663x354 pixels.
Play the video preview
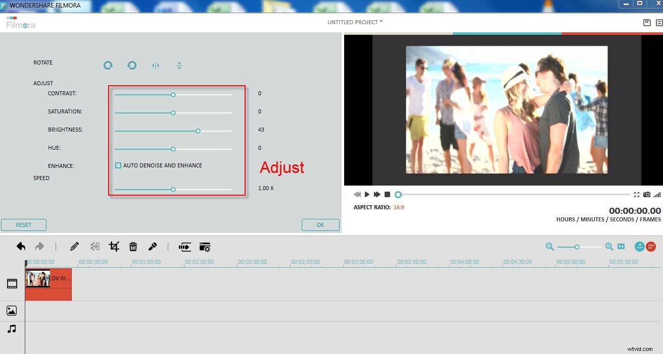[x=367, y=194]
